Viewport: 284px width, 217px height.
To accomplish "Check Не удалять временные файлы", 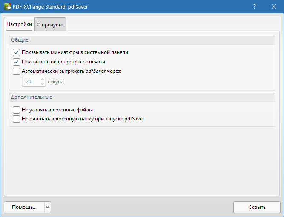I will [16, 110].
